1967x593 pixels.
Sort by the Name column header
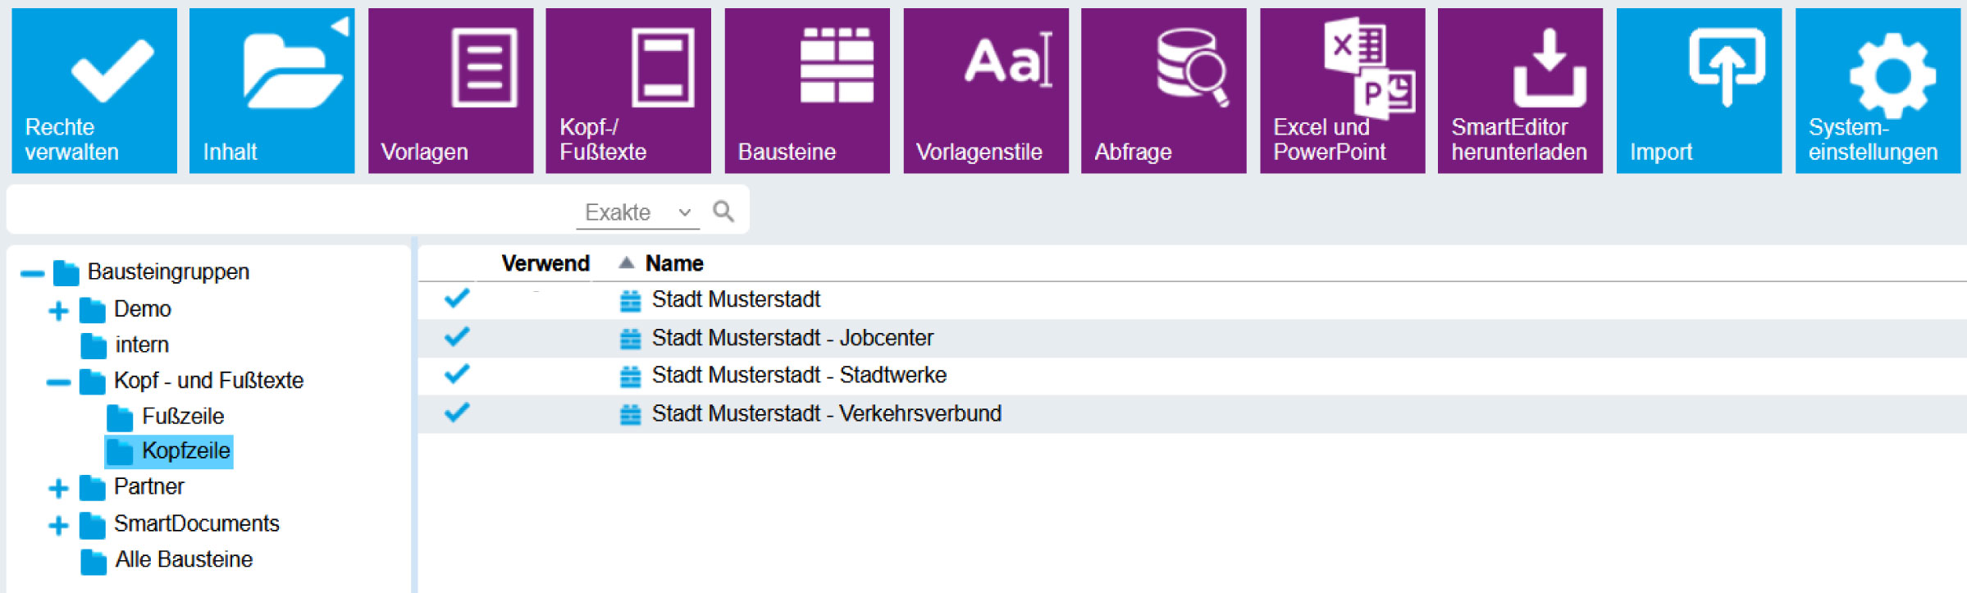[674, 263]
